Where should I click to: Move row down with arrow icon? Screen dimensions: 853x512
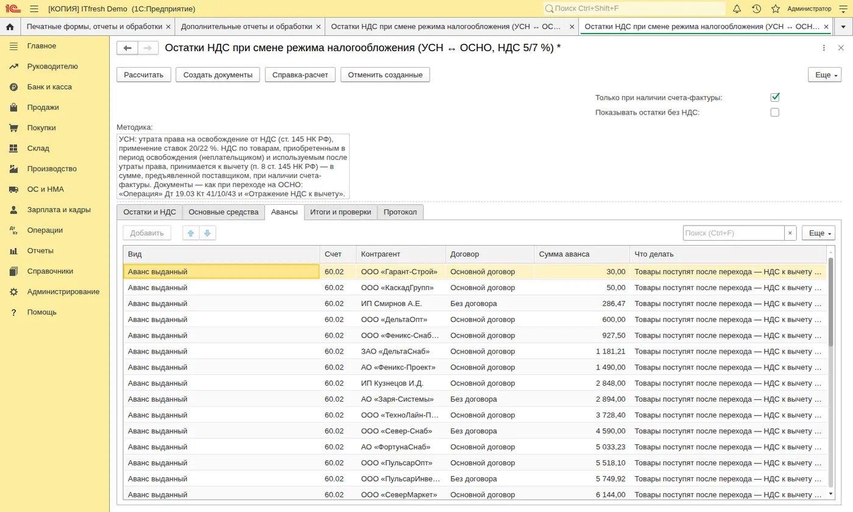point(207,233)
